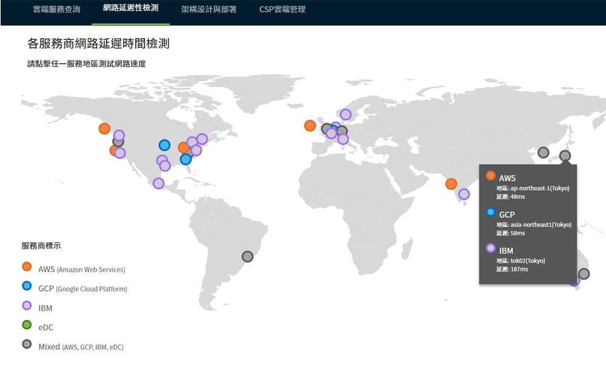This screenshot has width=606, height=366.
Task: Click the GCP blue swatch in legend
Action: pyautogui.click(x=27, y=286)
